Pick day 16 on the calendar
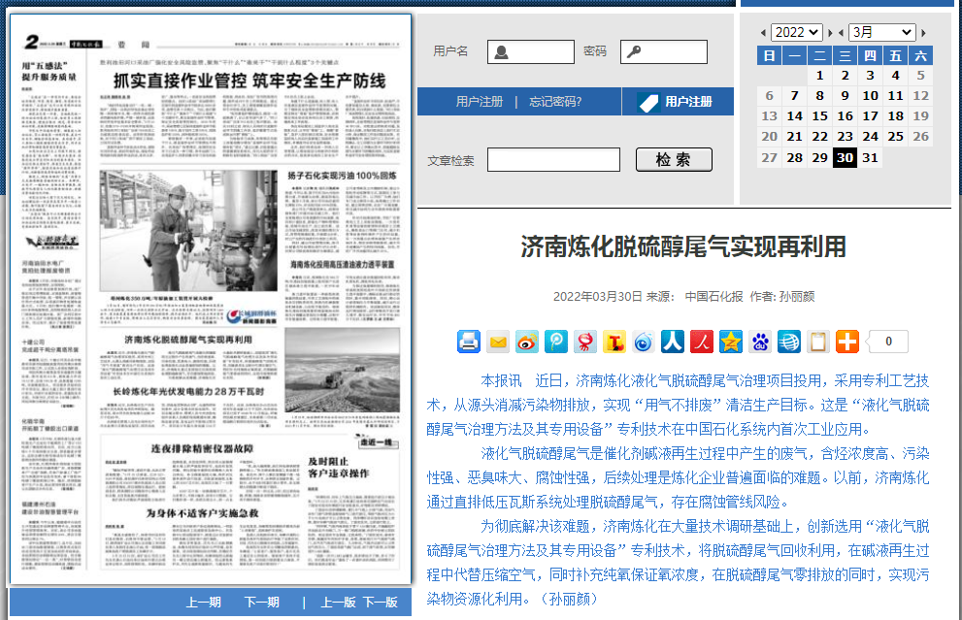The image size is (962, 620). coord(845,116)
